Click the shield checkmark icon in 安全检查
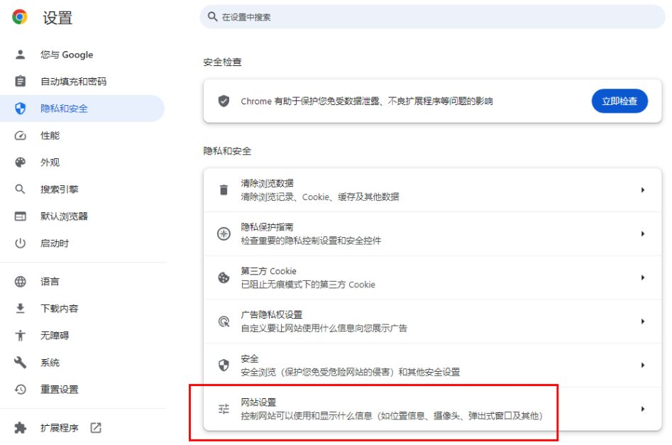This screenshot has width=672, height=445. click(224, 101)
